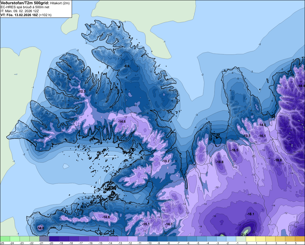Image resolution: width=305 pixels, height=245 pixels.
Task: Click the -16.5 temperature label on the map
Action: click(234, 150)
